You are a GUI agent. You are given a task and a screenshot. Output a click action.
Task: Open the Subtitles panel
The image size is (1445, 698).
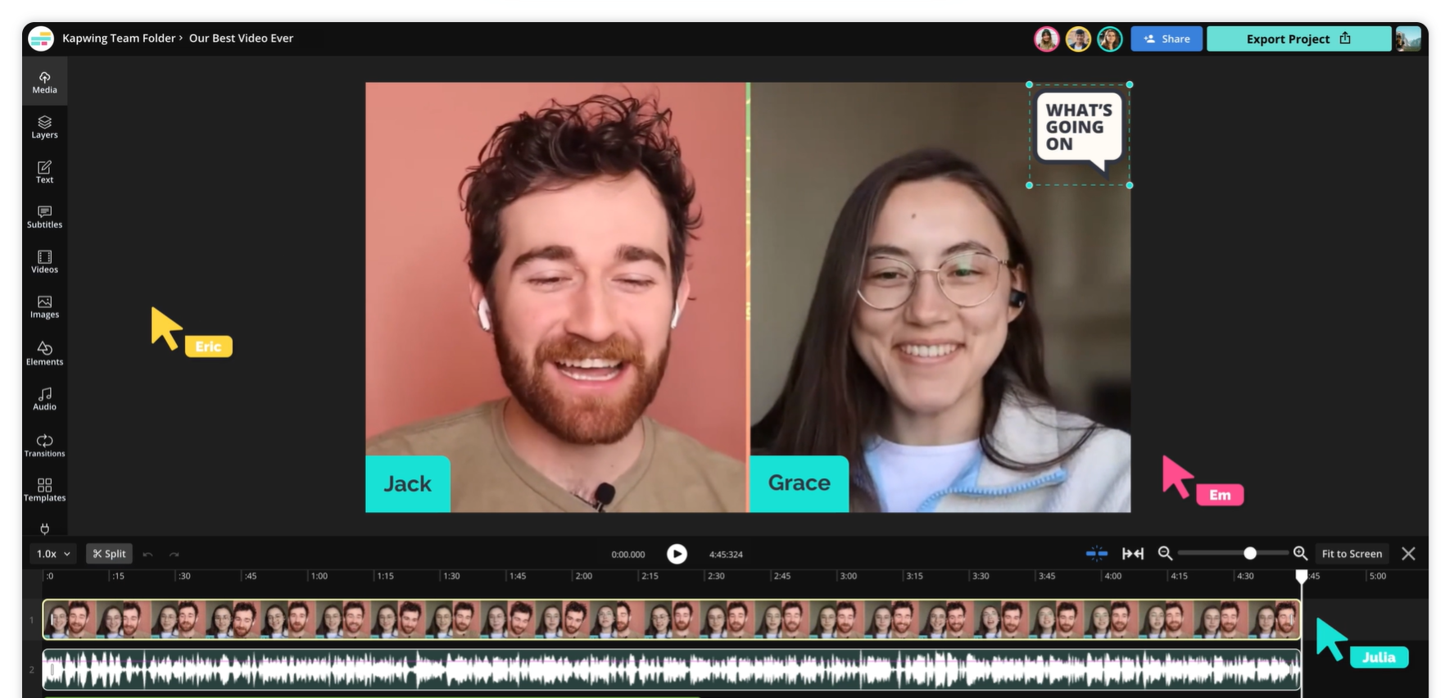44,217
